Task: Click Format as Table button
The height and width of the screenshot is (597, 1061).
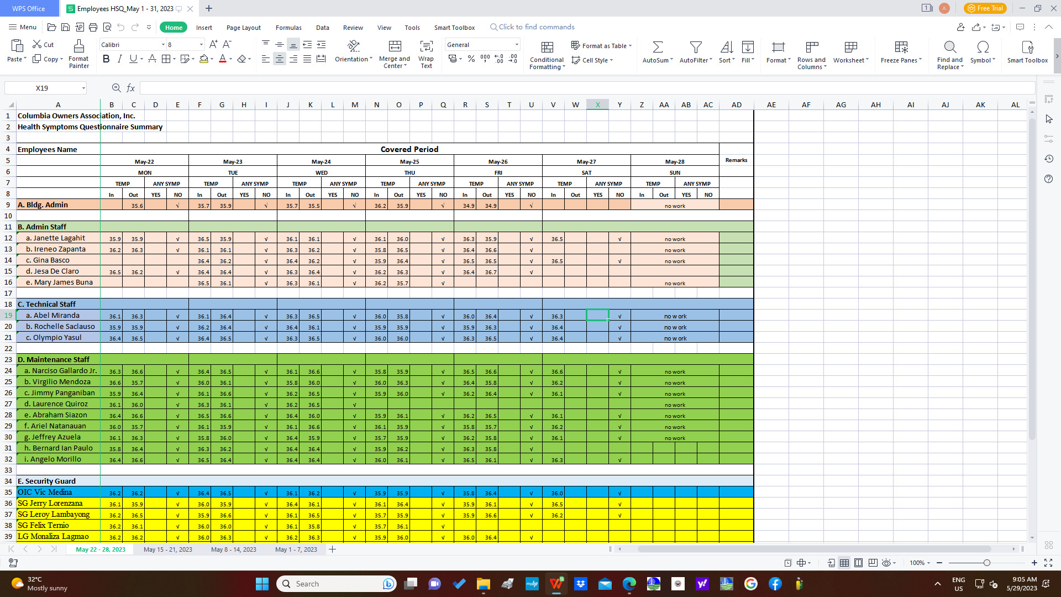Action: 601,46
